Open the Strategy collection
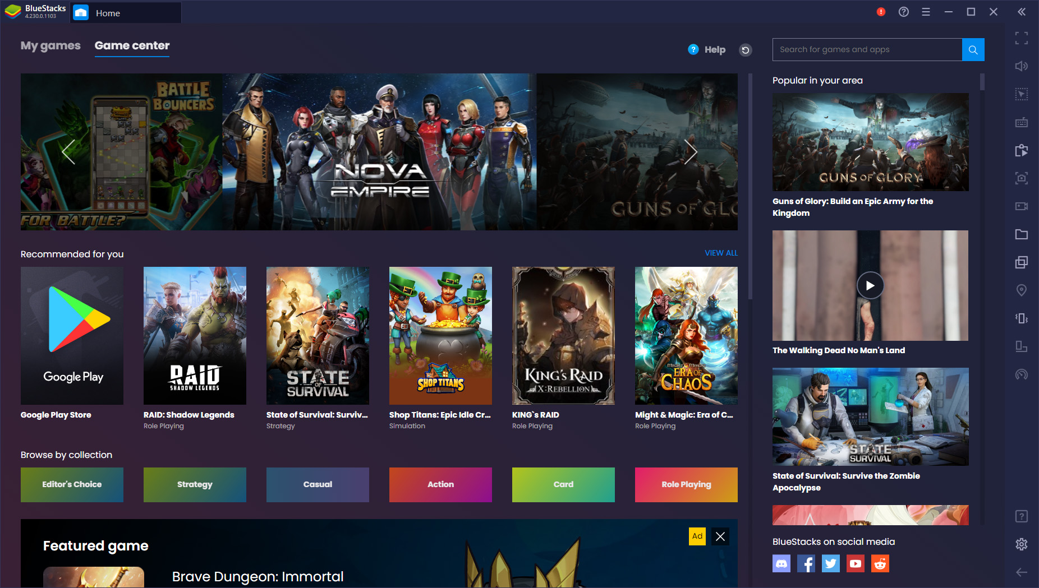 coord(195,484)
